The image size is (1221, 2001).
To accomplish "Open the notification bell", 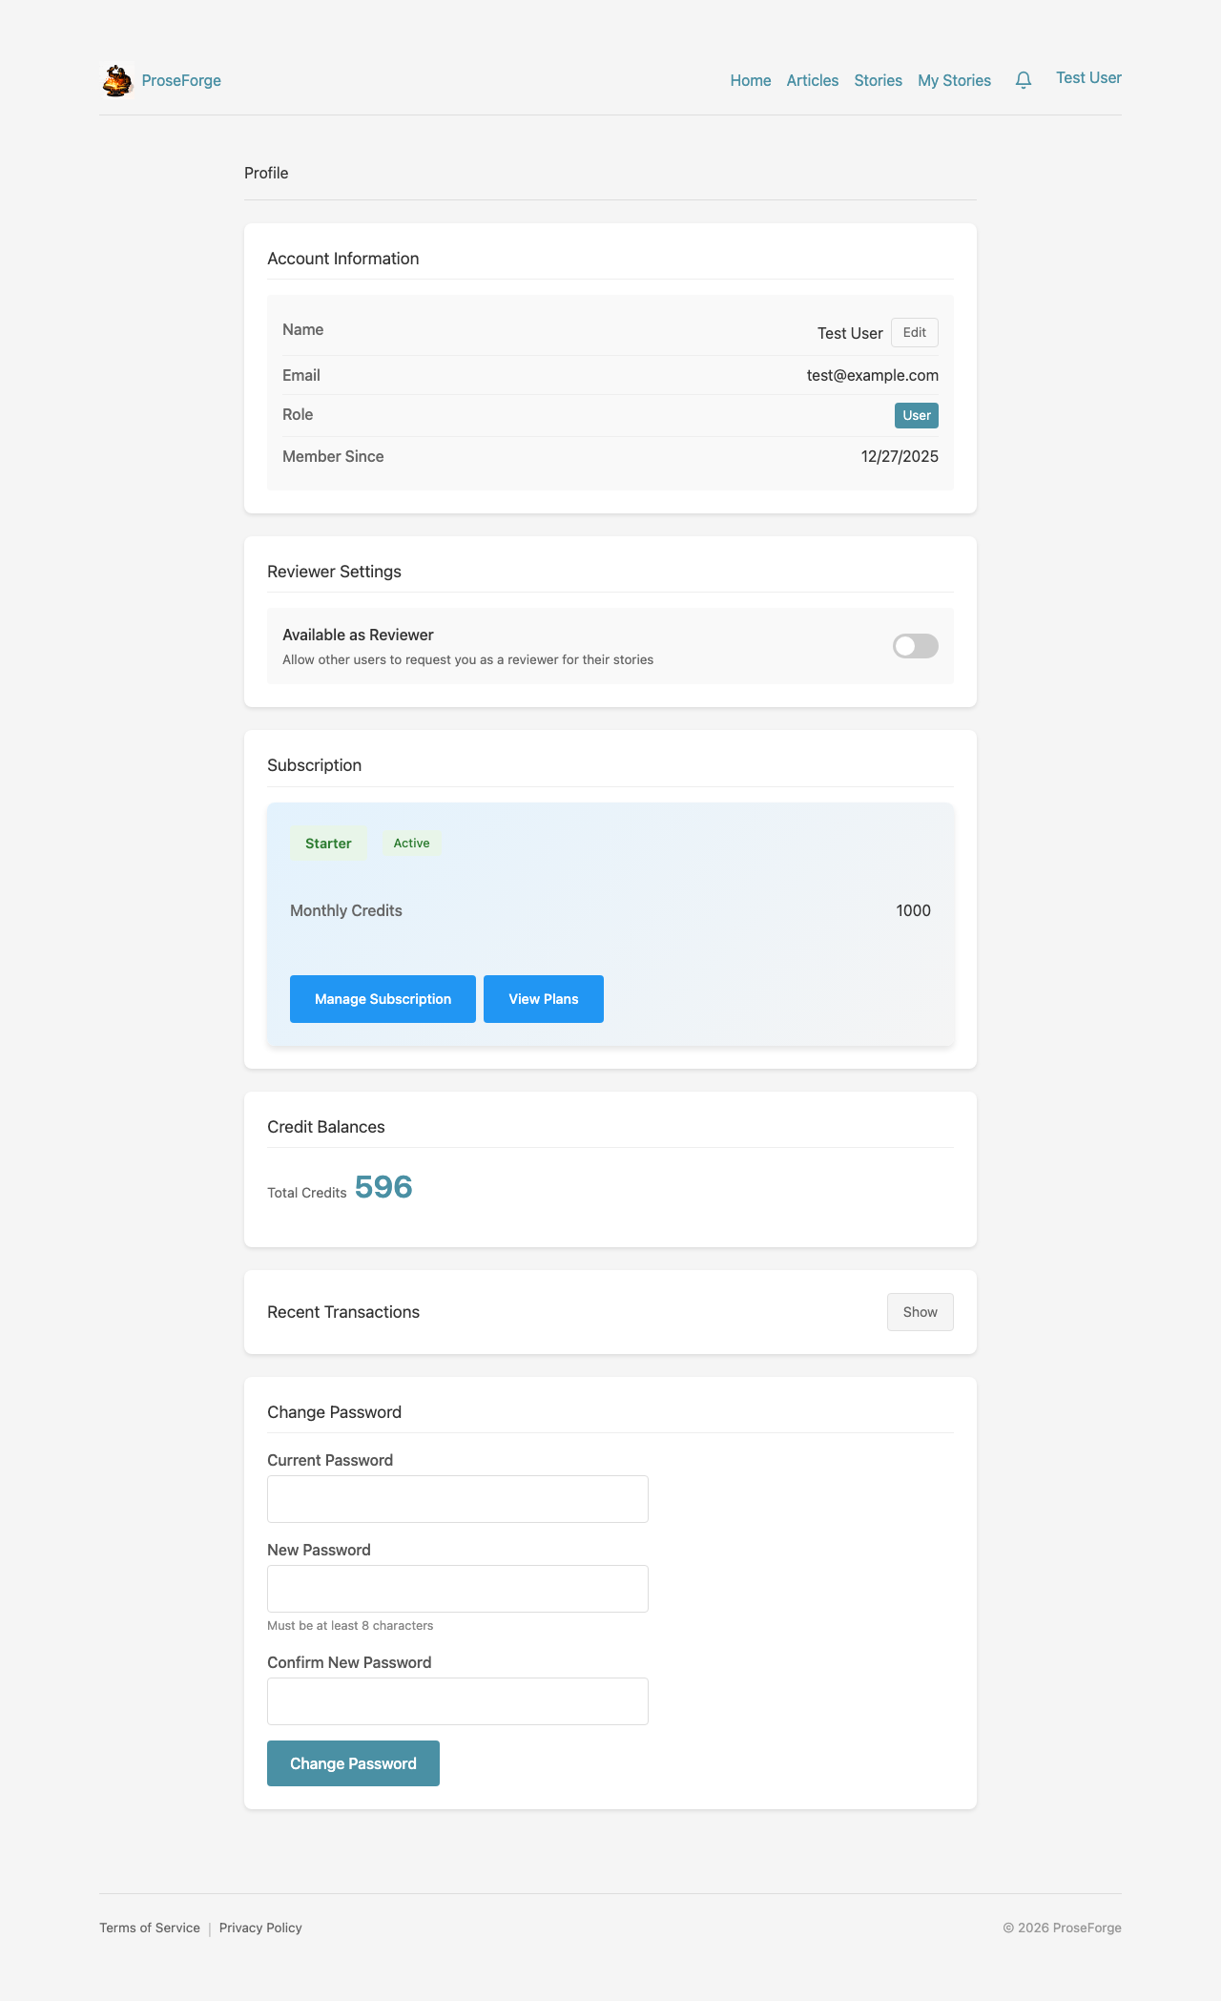I will pyautogui.click(x=1023, y=80).
